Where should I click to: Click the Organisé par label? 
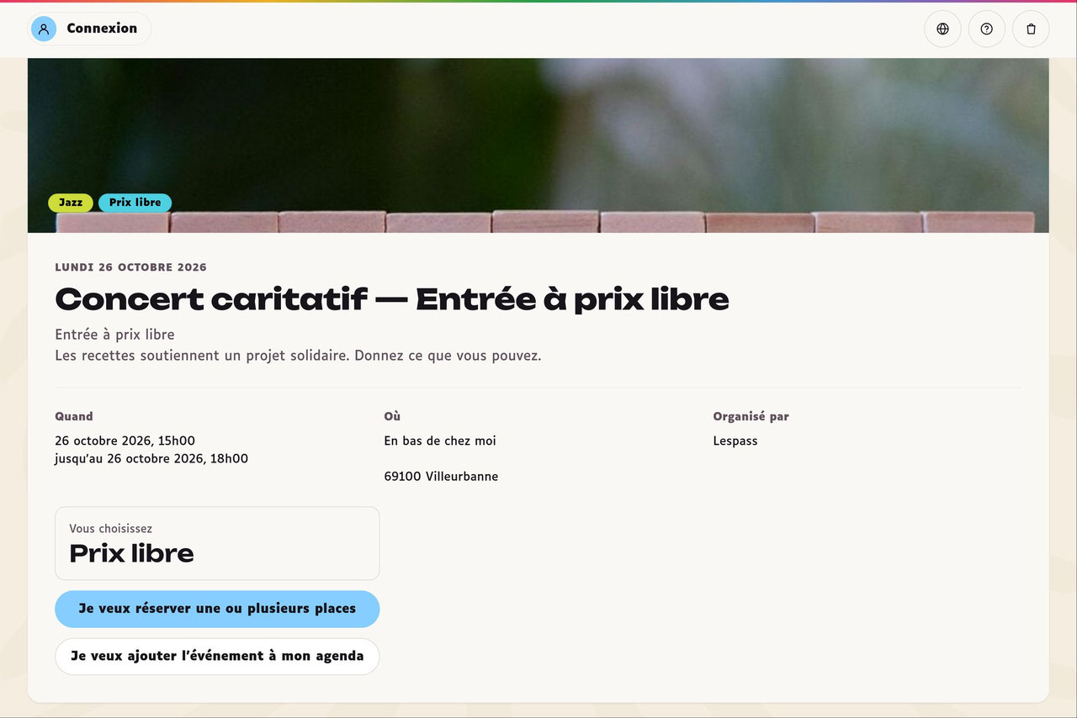[751, 416]
